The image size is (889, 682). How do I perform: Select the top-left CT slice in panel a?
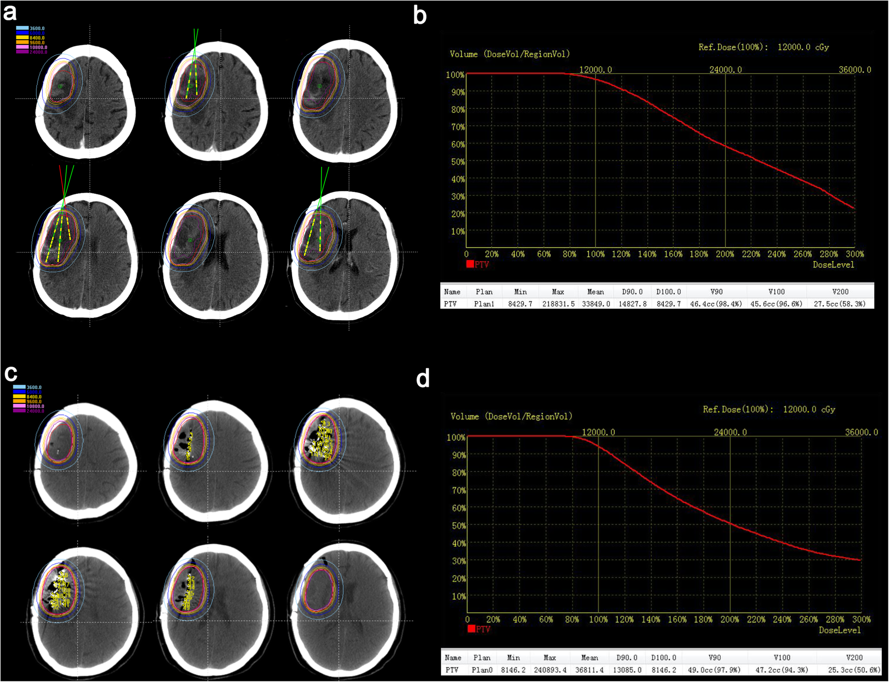coord(85,101)
